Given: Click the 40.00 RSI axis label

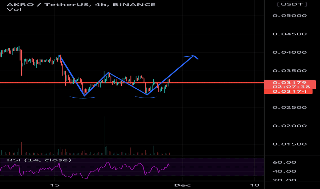Looking at the screenshot, I should (284, 171).
